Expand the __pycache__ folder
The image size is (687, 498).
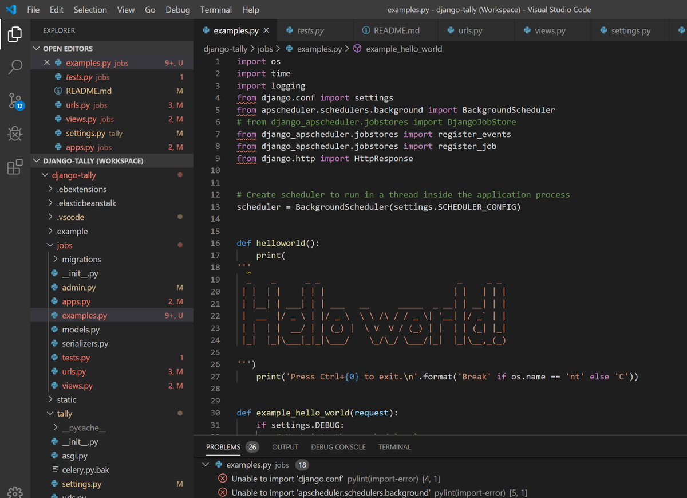point(56,428)
